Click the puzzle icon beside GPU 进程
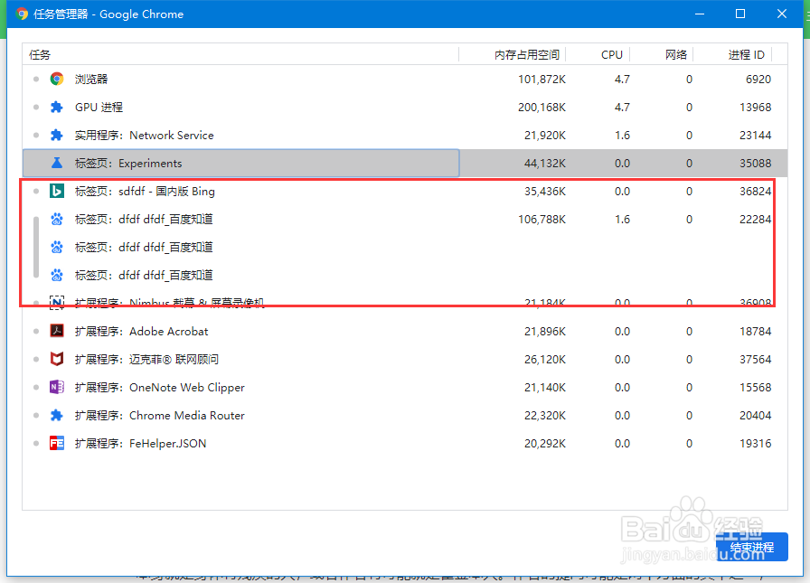 coord(57,107)
